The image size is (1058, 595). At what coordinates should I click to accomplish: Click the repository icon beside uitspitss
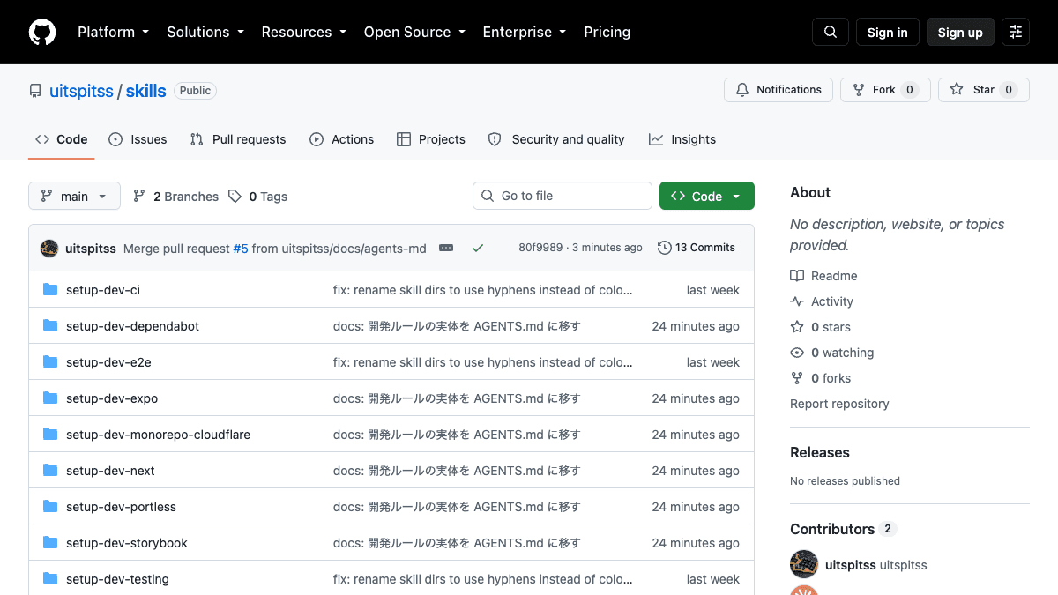tap(35, 91)
